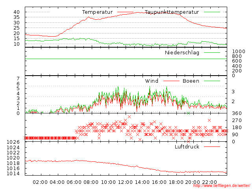The height and width of the screenshot is (189, 252).
Task: Click the 1018 pressure axis value
Action: 13,163
